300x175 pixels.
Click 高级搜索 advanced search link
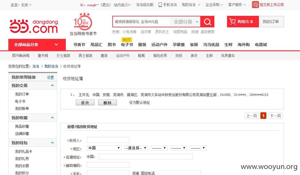(207, 32)
